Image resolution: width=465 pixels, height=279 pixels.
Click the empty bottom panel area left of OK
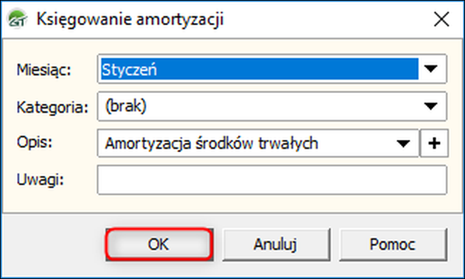pos(54,244)
